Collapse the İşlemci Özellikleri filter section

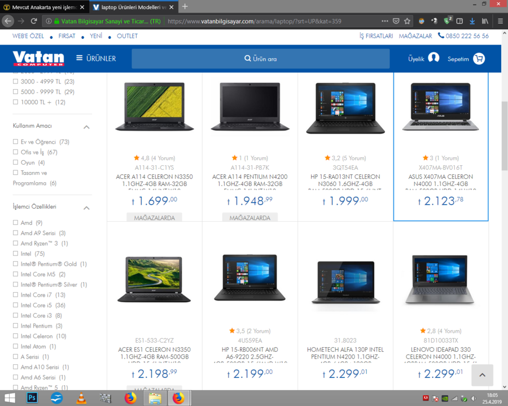tap(86, 208)
